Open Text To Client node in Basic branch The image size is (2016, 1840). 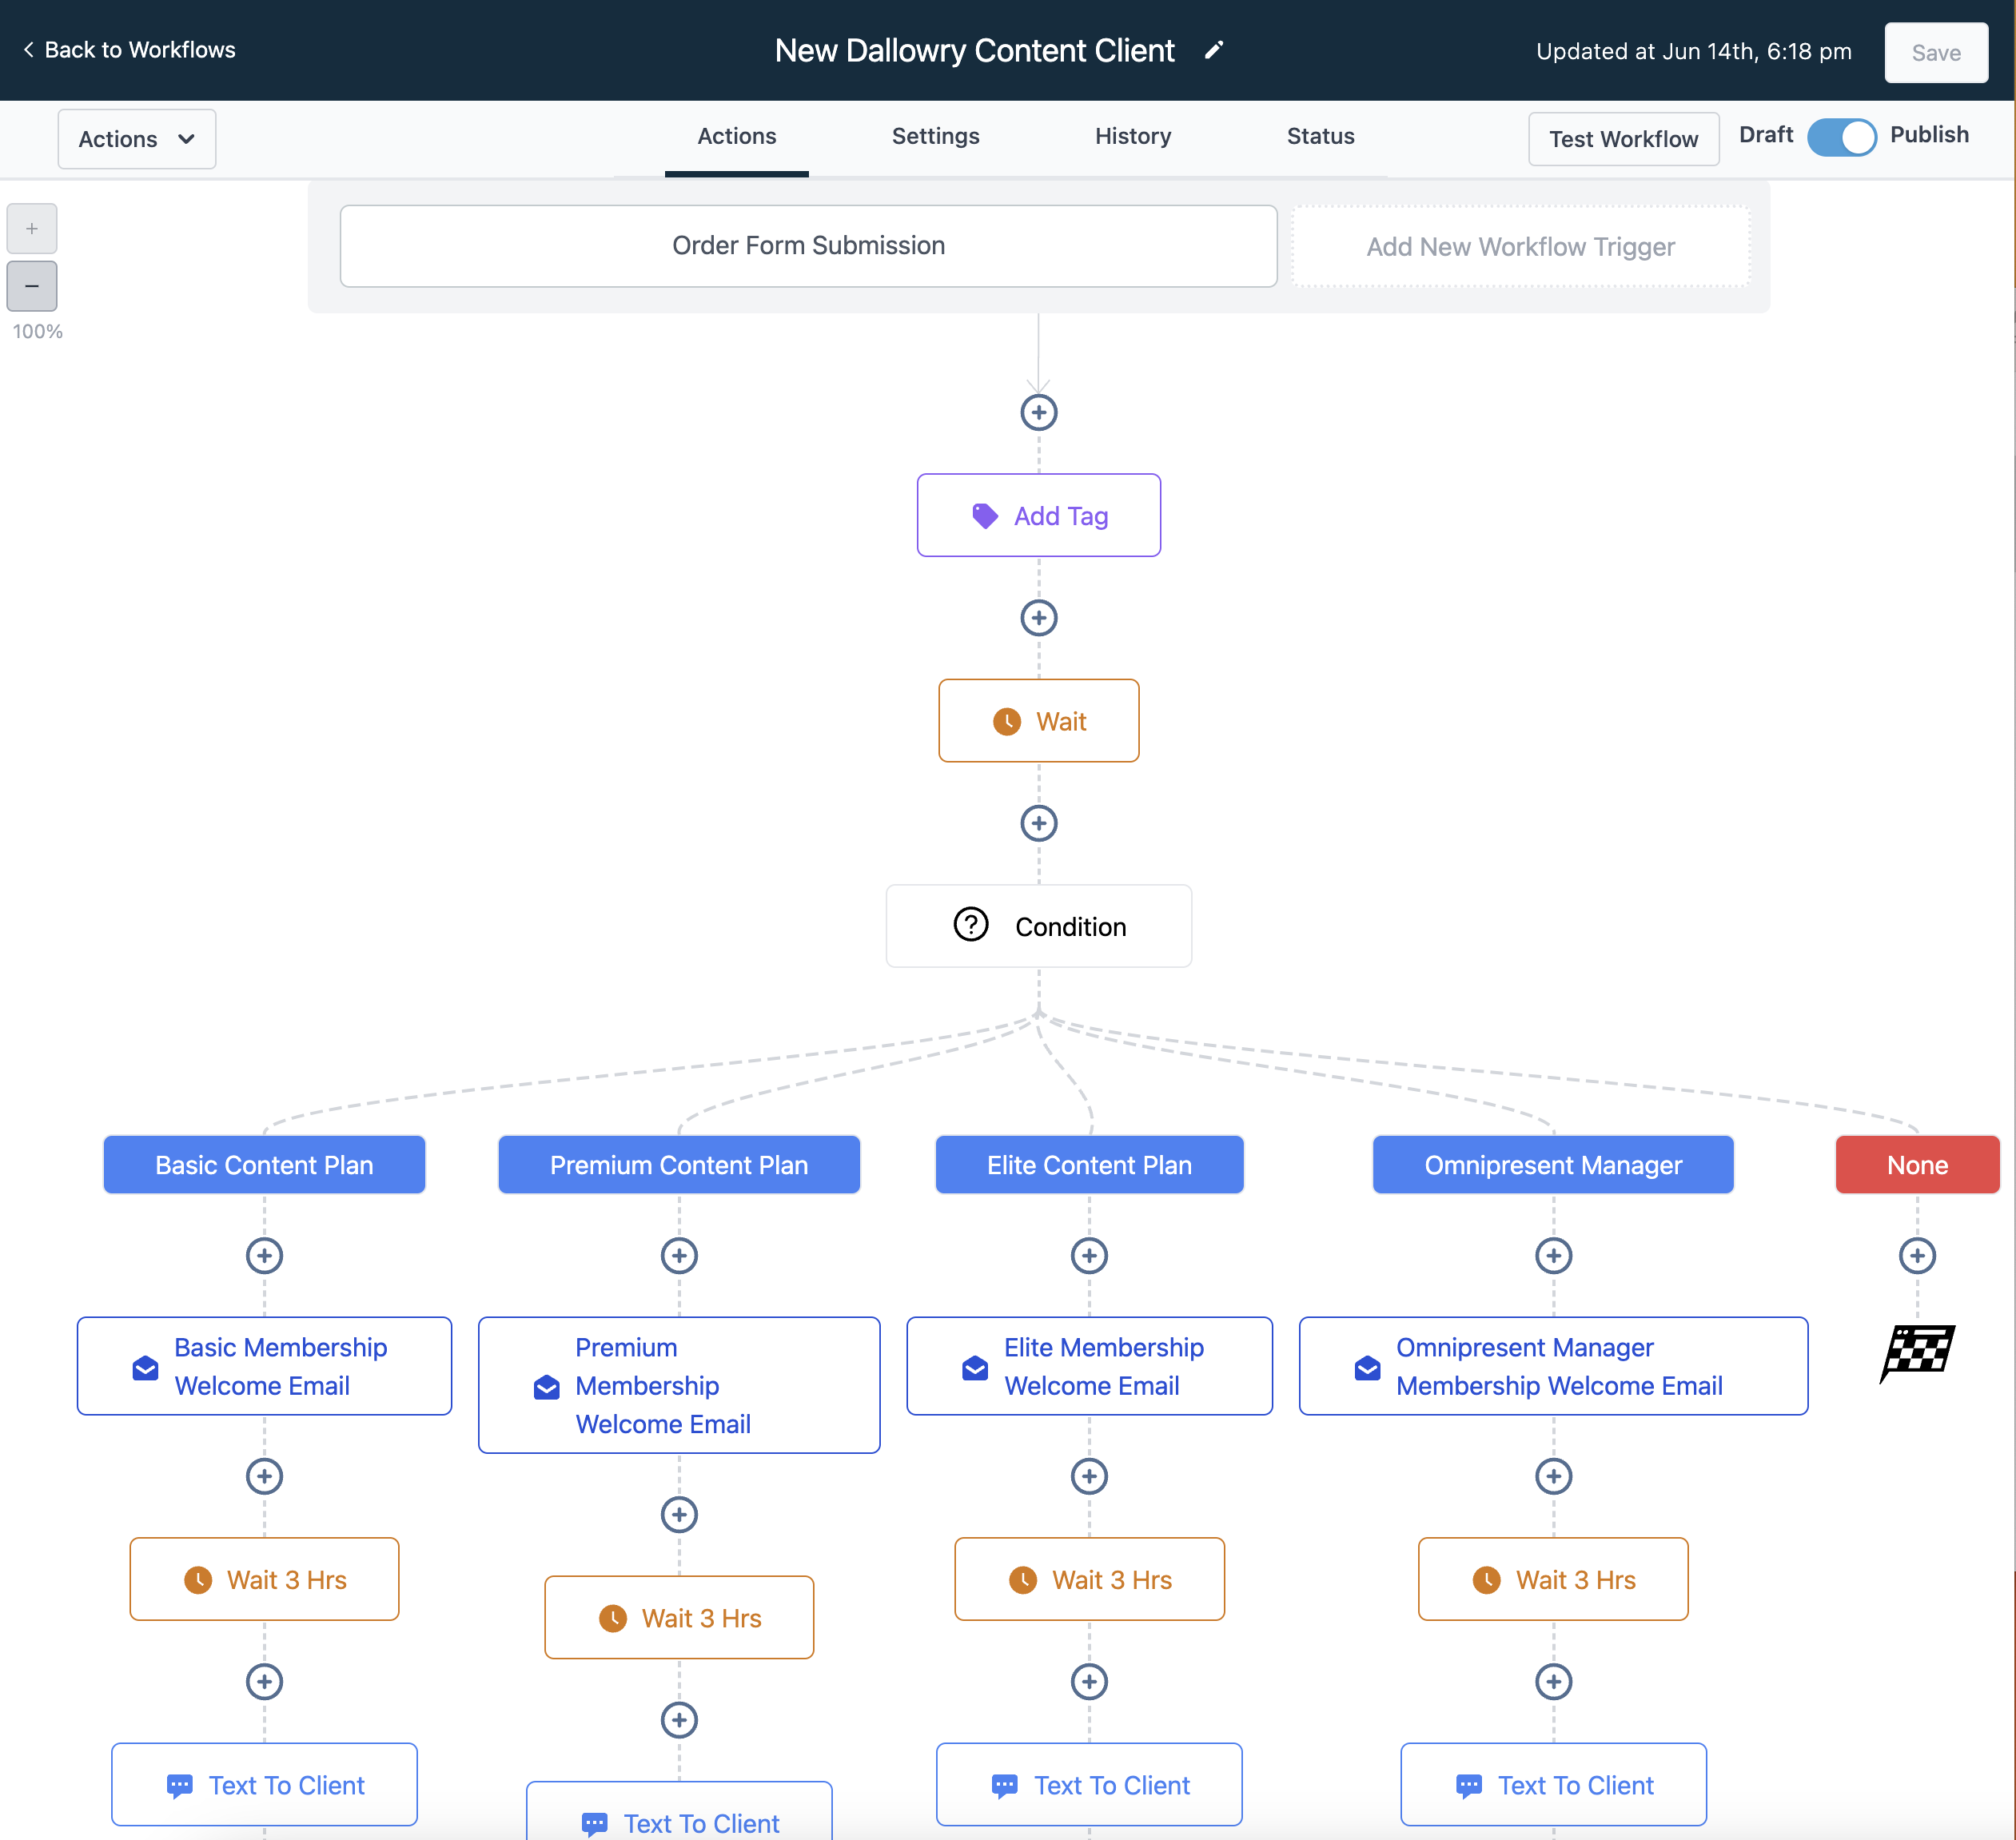264,1784
